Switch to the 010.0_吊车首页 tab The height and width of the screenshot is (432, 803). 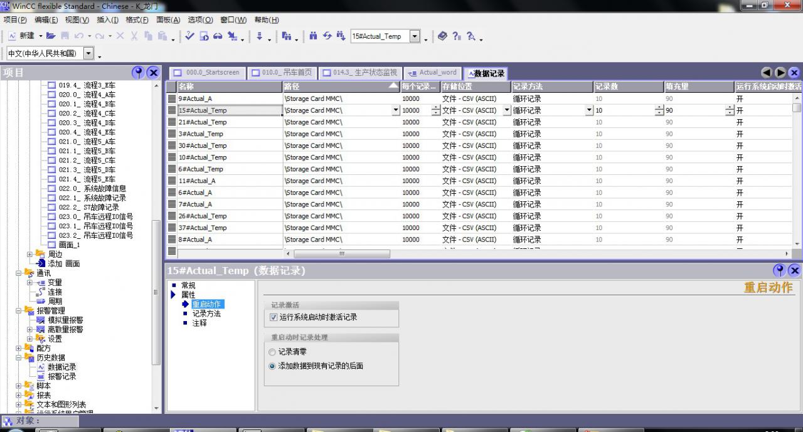click(281, 73)
